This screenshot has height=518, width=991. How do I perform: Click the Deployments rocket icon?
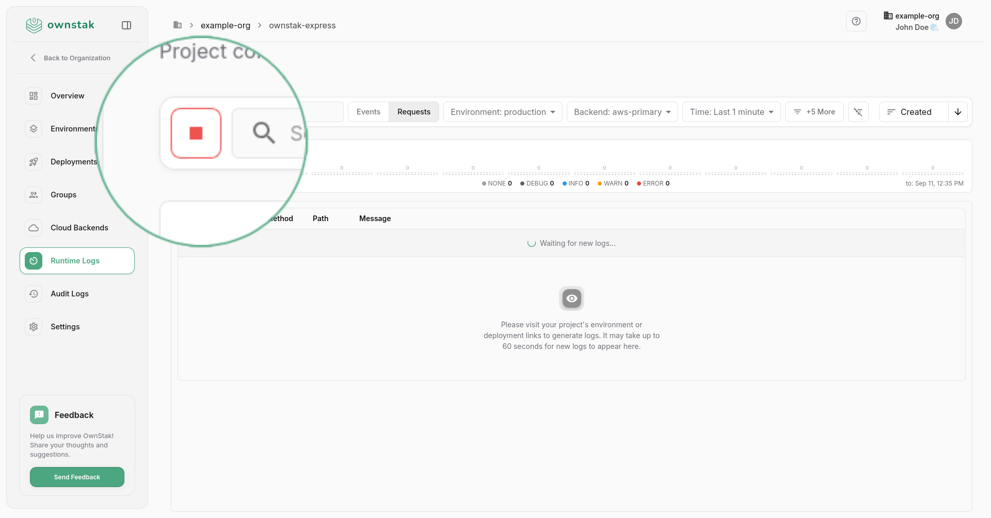[34, 162]
